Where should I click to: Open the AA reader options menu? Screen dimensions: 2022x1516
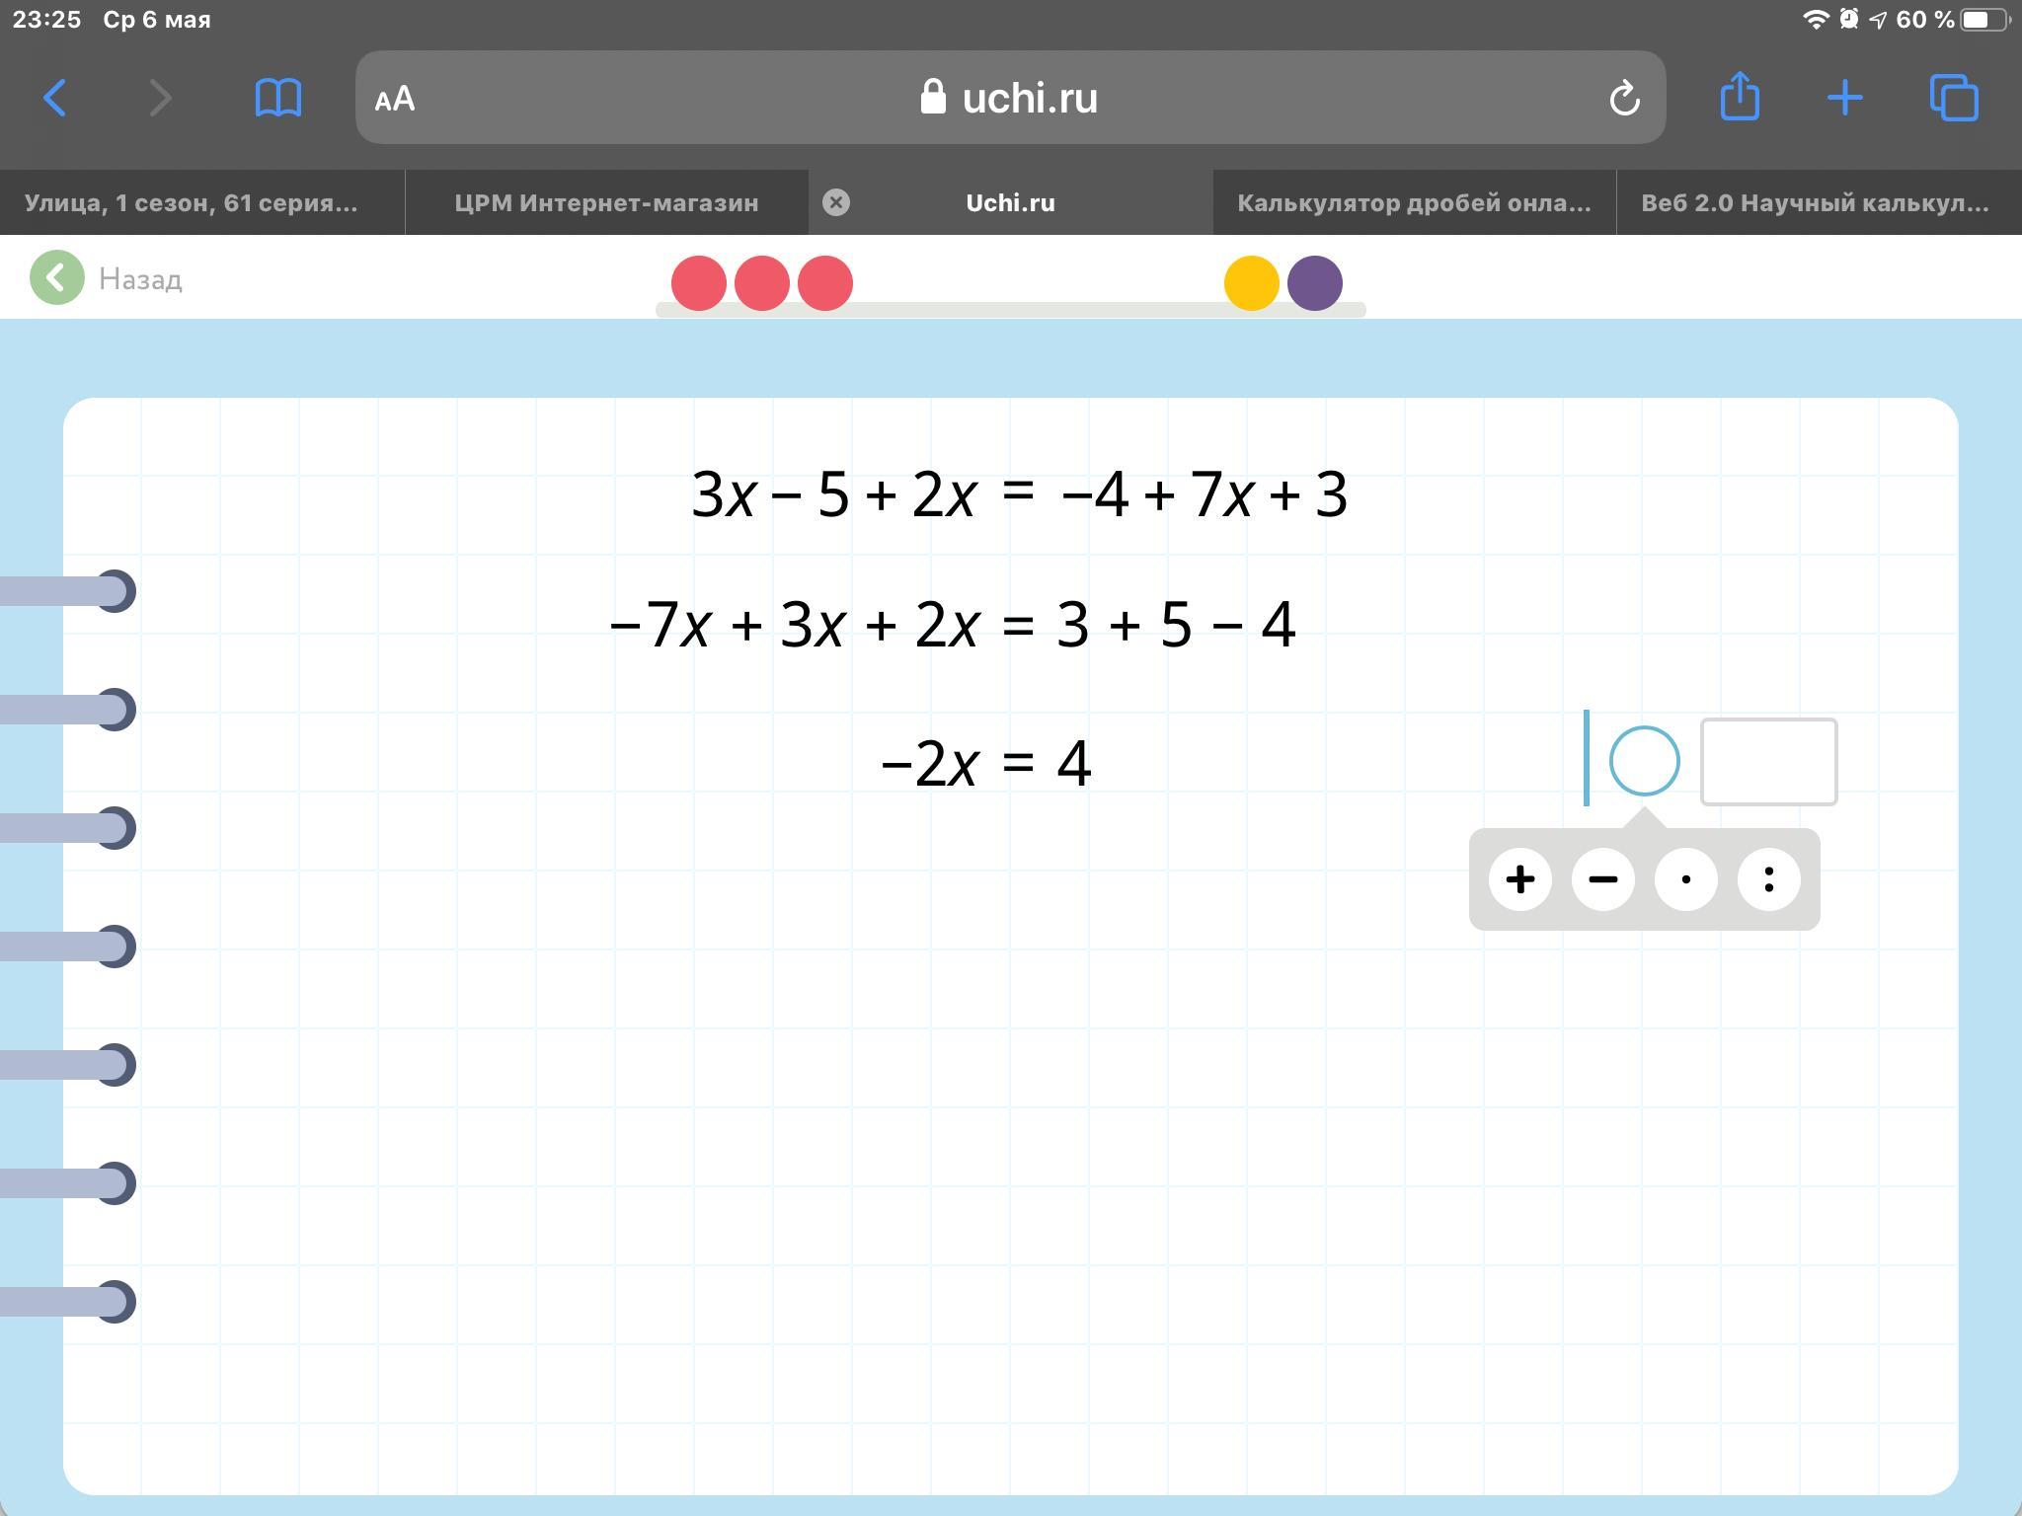coord(395,99)
